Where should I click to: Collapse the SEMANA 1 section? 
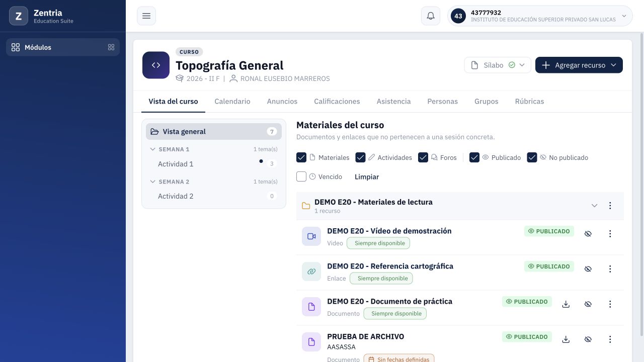pos(153,149)
